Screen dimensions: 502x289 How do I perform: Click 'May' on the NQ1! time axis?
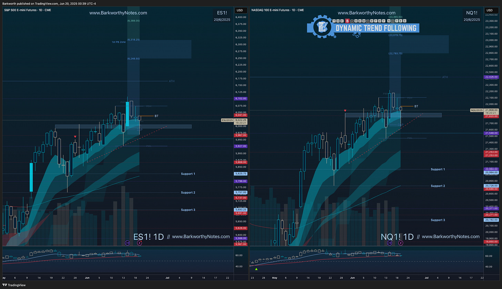[274, 277]
